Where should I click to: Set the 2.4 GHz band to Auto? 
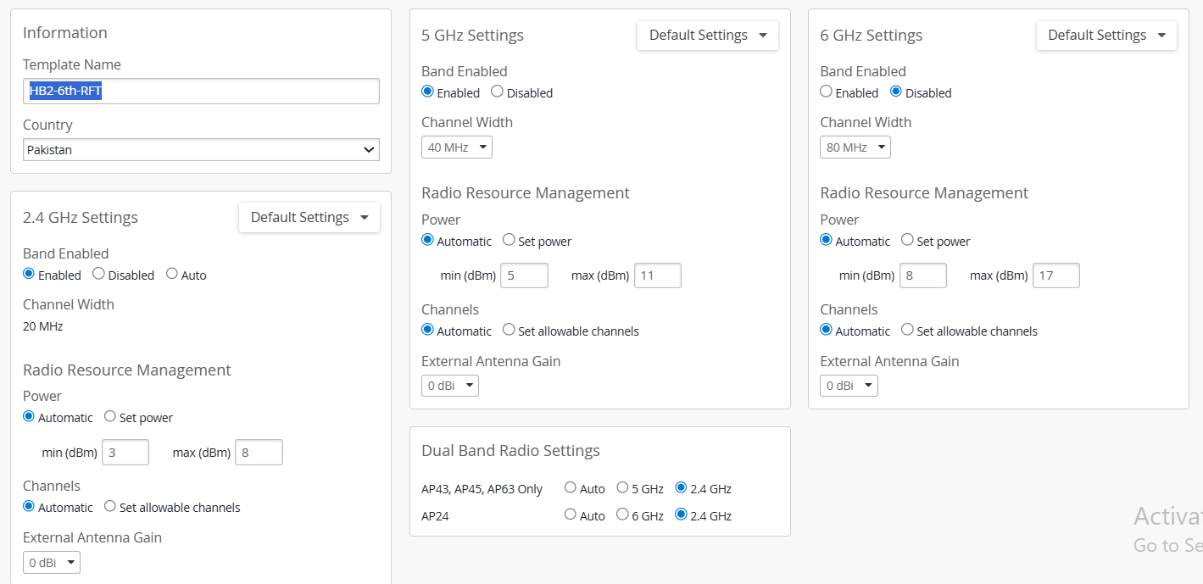[172, 275]
